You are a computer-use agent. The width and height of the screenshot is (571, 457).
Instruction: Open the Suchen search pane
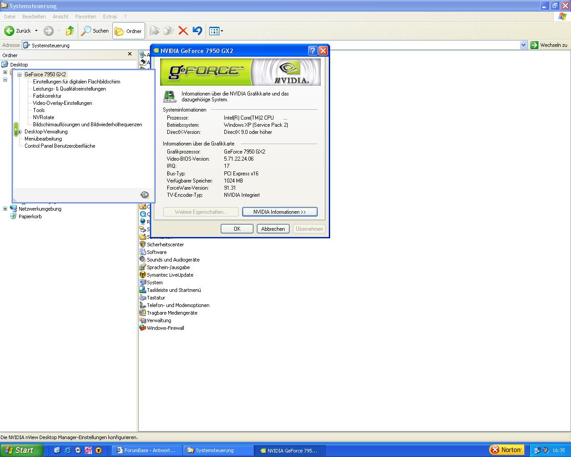[x=95, y=31]
